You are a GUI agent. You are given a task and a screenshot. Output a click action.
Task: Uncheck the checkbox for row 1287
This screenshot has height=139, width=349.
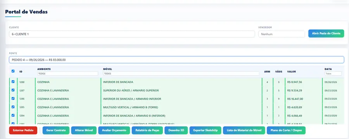(x=13, y=90)
